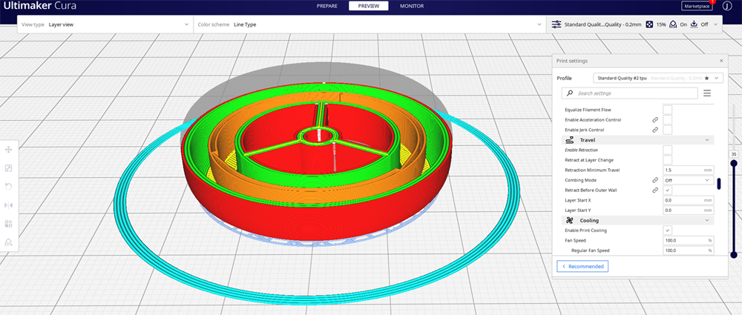Uncheck Retract Before Outer Wall
This screenshot has height=315, width=742.
667,190
